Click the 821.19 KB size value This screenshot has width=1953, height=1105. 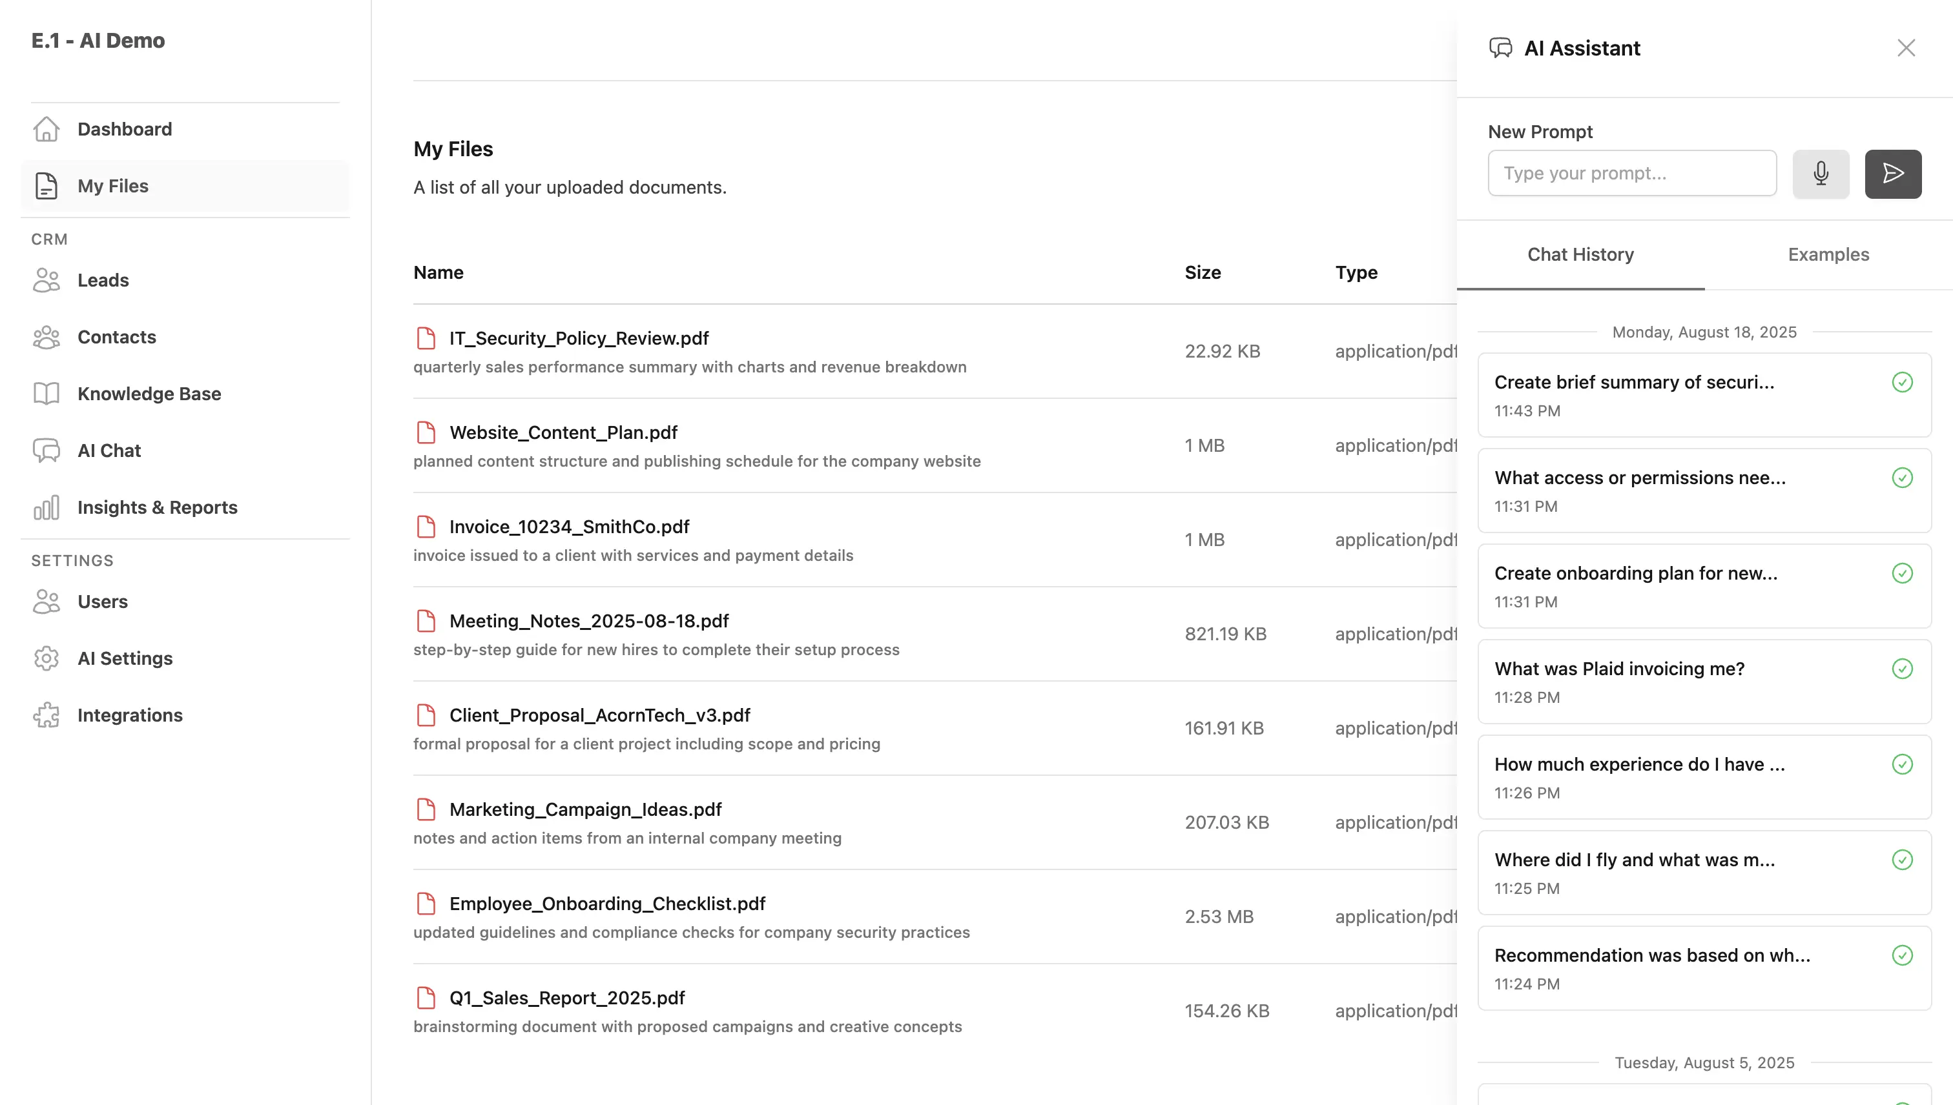pos(1226,634)
